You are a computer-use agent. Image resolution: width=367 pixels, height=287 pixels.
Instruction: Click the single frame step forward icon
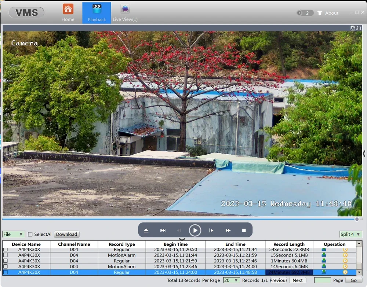coord(211,230)
